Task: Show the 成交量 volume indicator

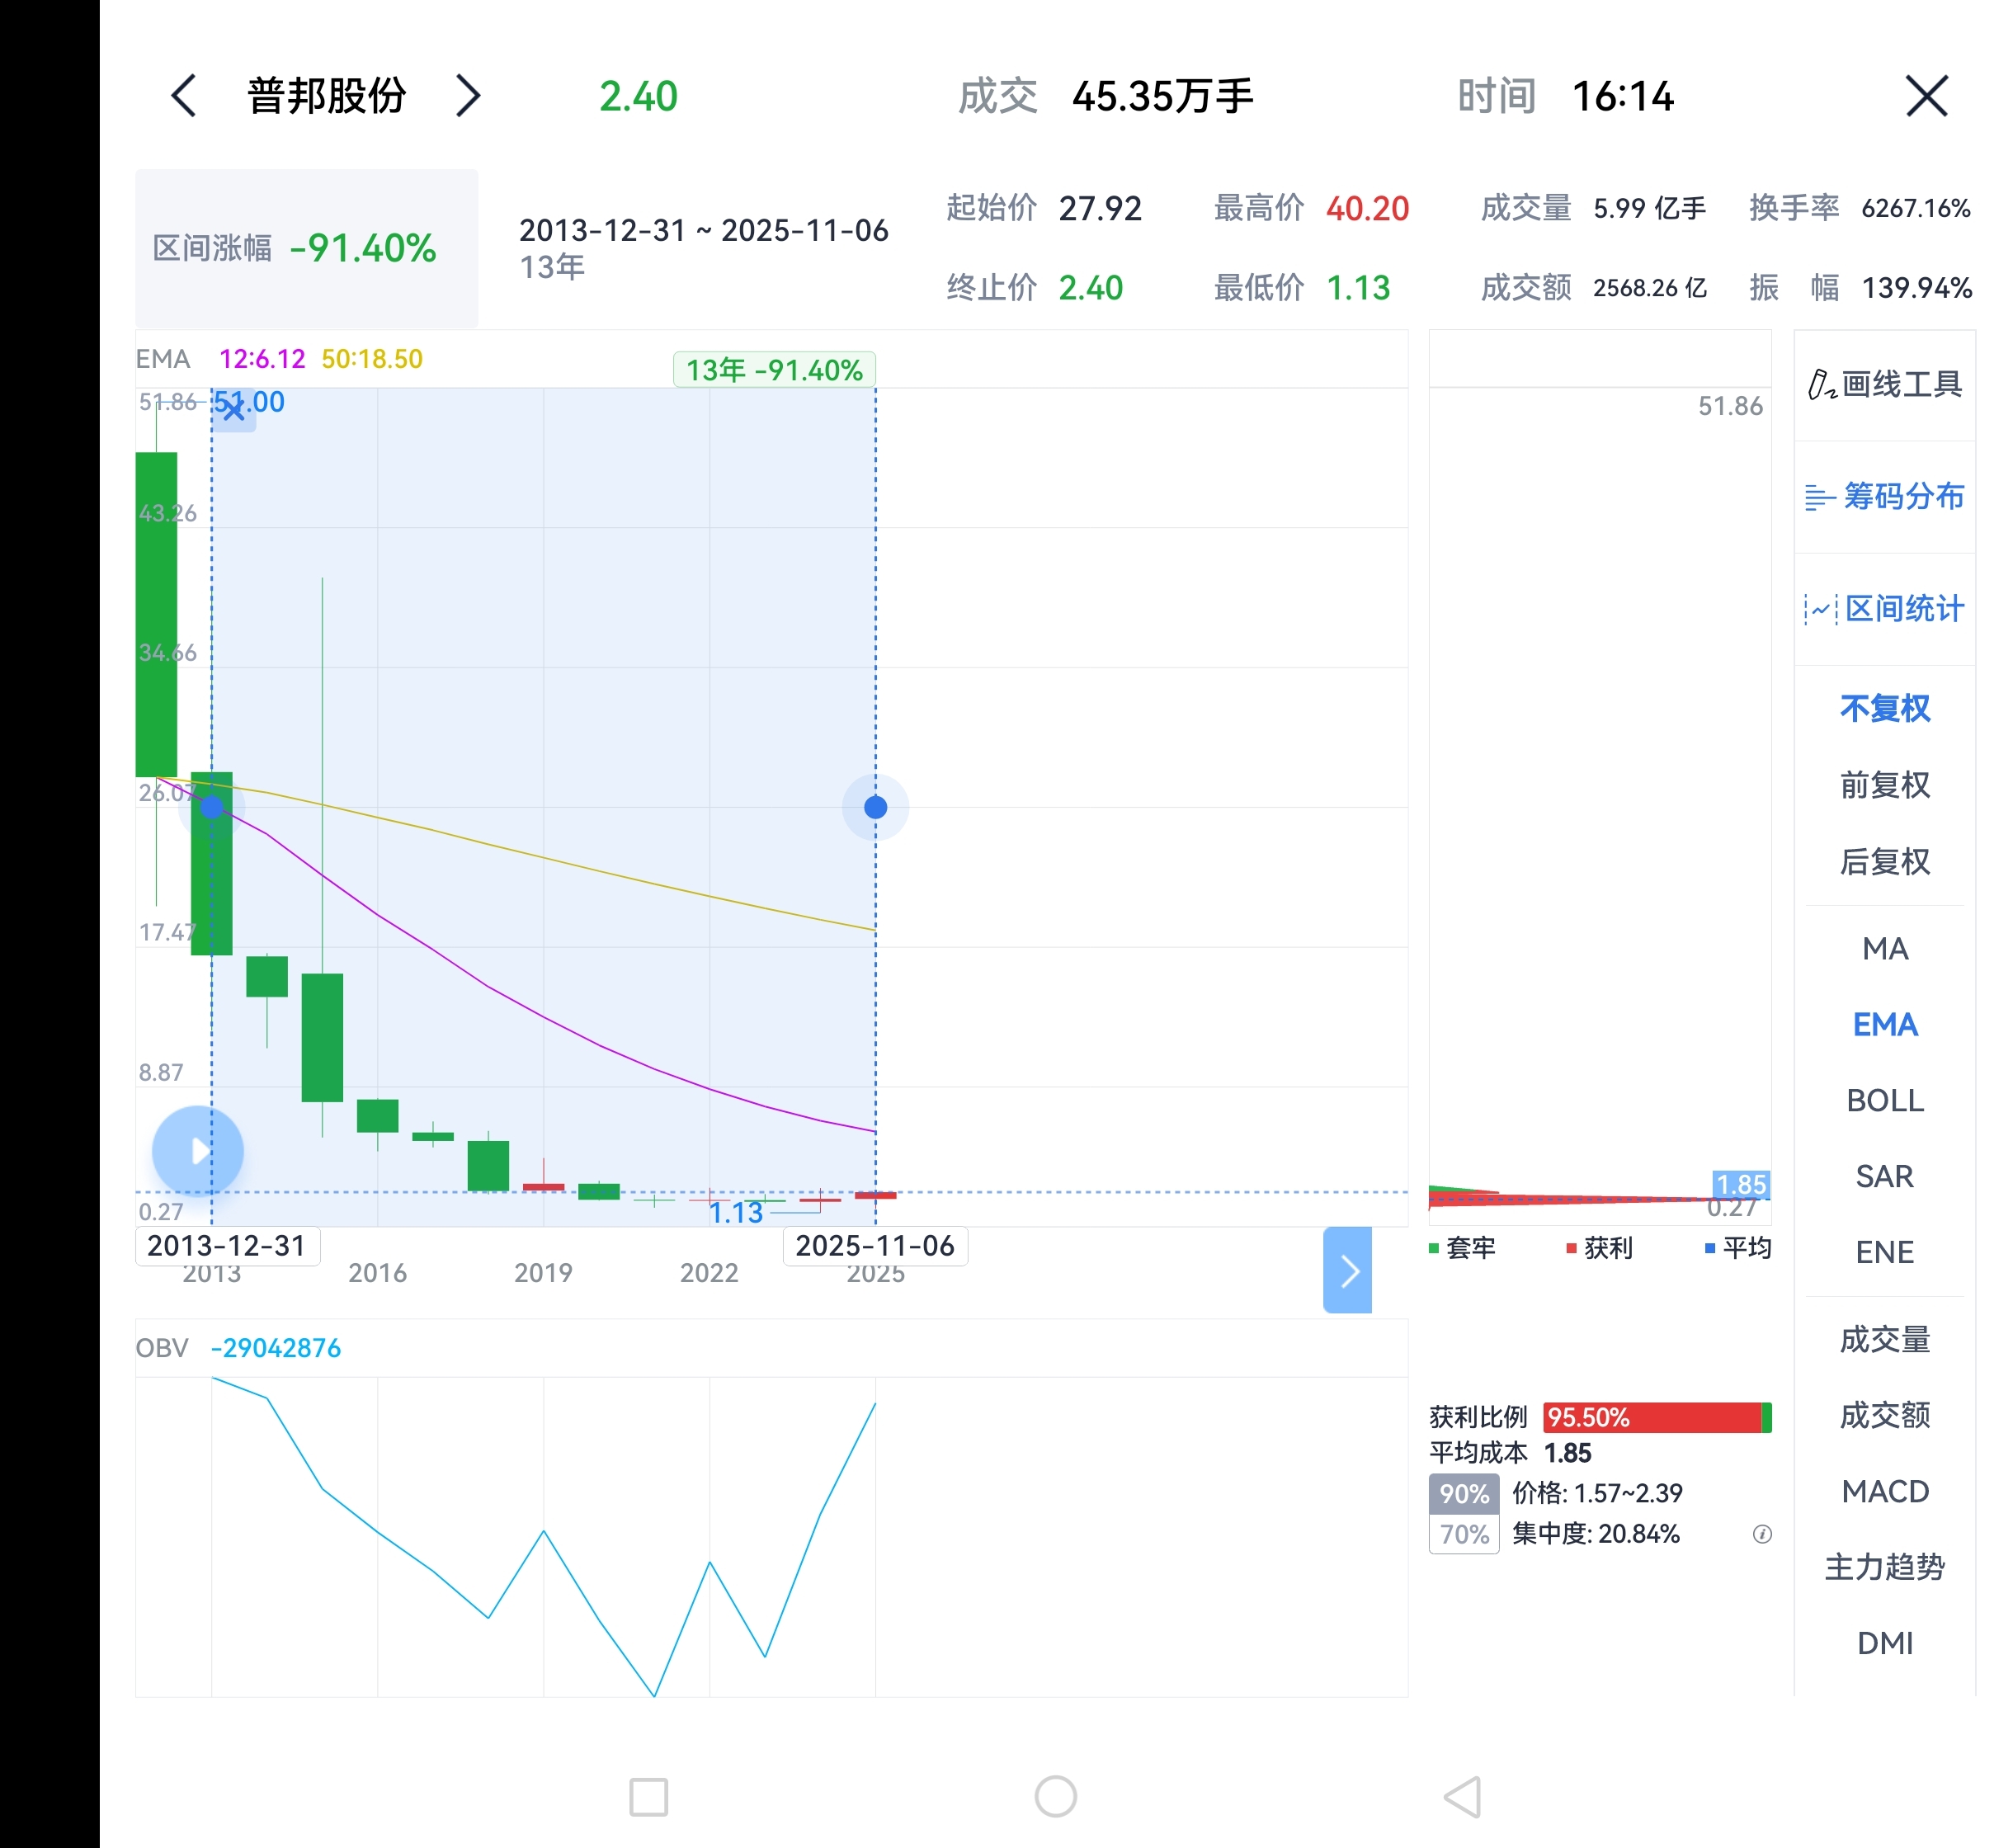Action: (x=1884, y=1339)
